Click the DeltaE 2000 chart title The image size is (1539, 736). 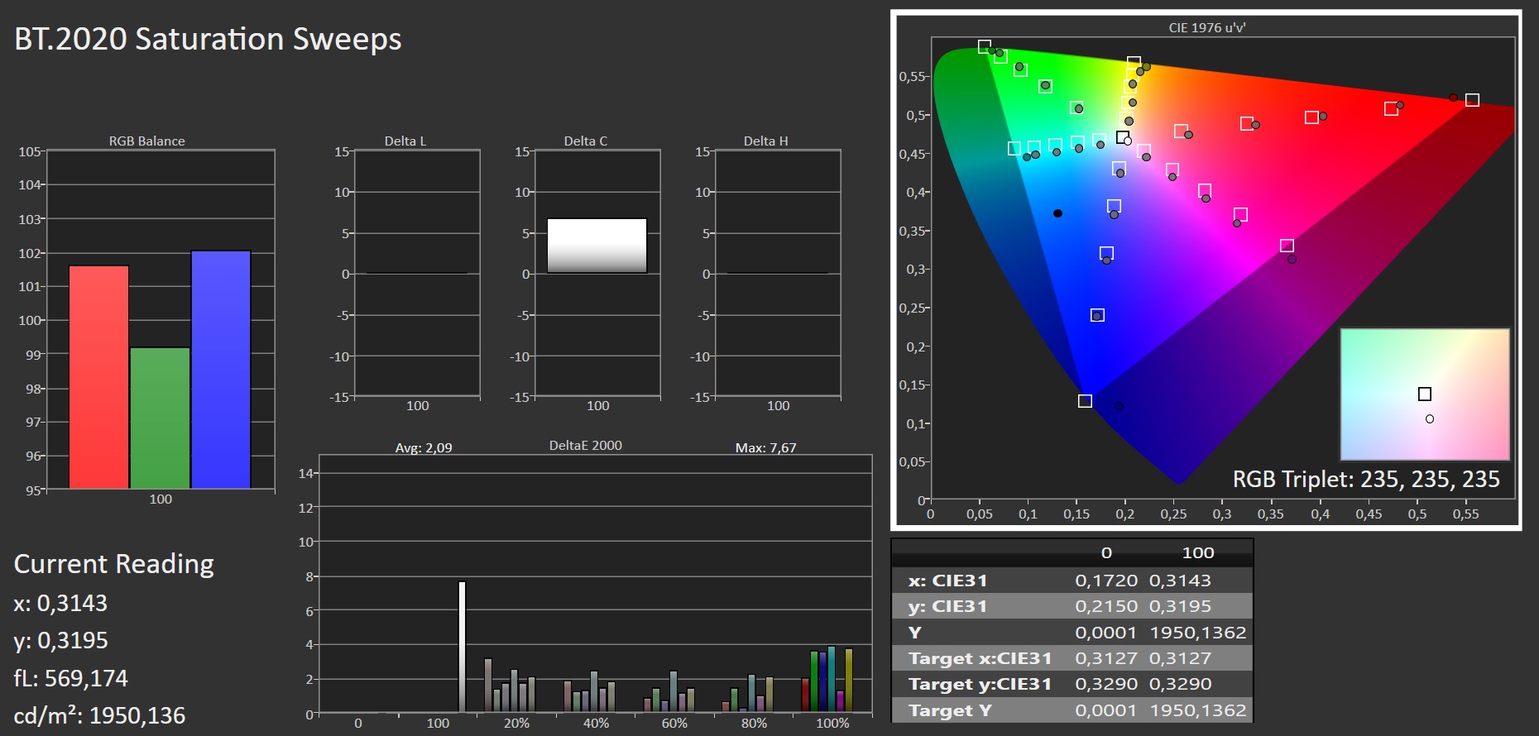click(586, 445)
